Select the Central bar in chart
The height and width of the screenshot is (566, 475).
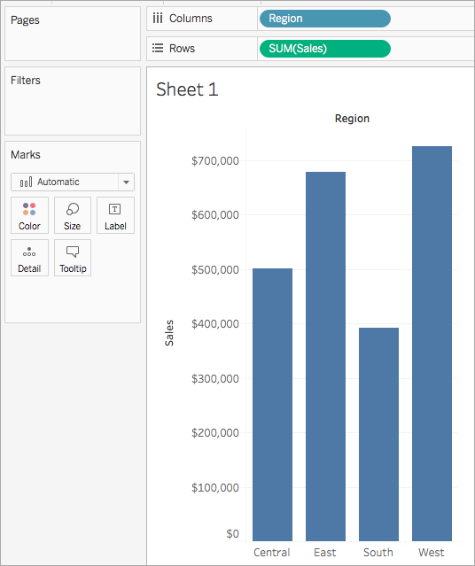pos(272,405)
